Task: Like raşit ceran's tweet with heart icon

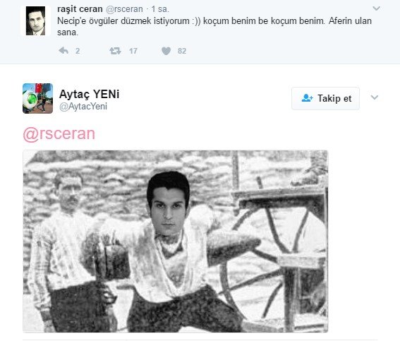Action: 166,51
